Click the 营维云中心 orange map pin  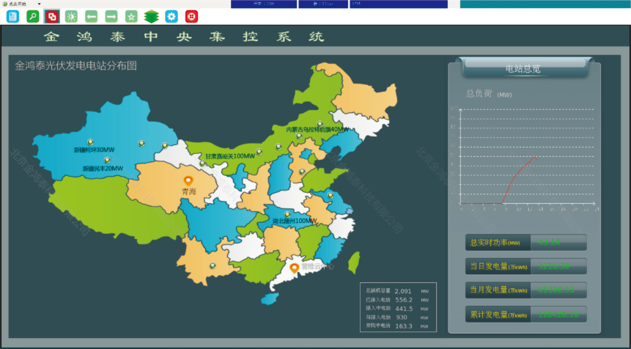click(x=295, y=268)
